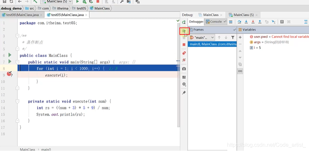
Task: Run with coverage icon in top toolbar
Action: [91, 2]
